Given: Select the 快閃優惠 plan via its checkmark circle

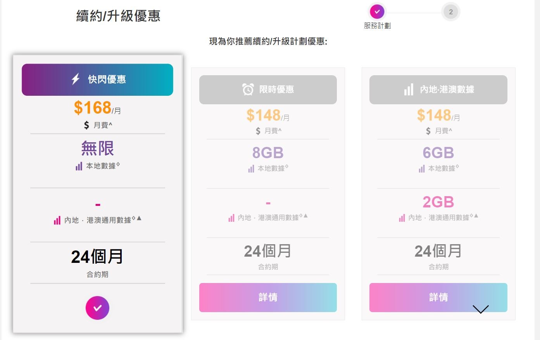Looking at the screenshot, I should 97,308.
